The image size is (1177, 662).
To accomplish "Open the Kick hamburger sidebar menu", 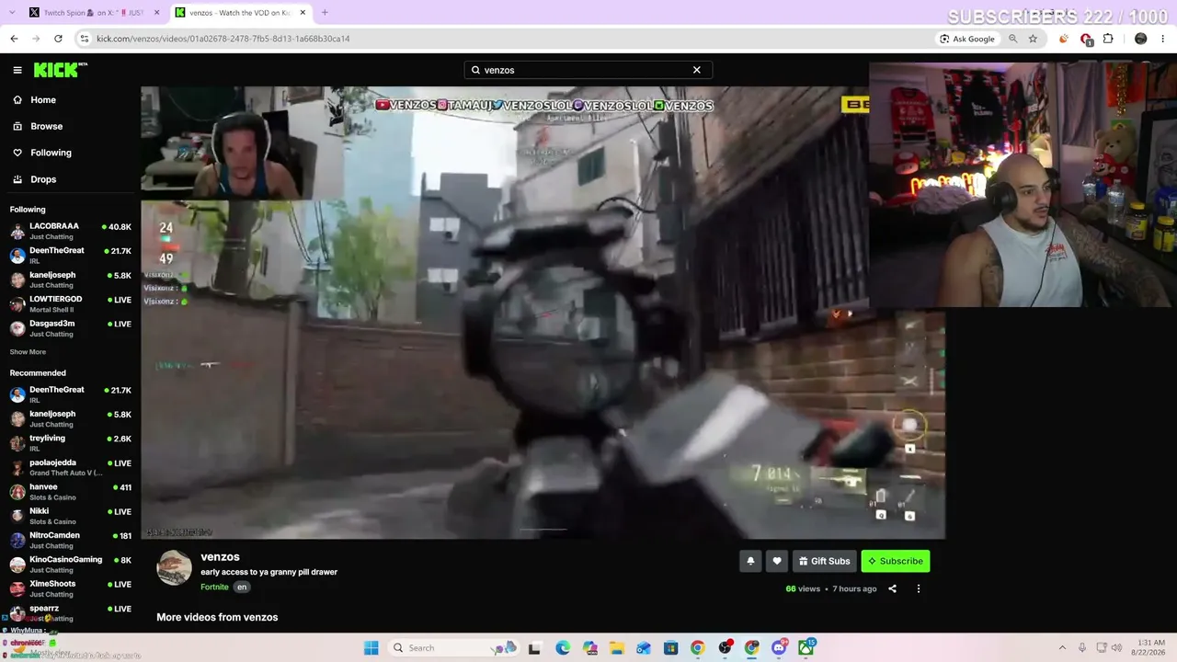I will tap(17, 70).
